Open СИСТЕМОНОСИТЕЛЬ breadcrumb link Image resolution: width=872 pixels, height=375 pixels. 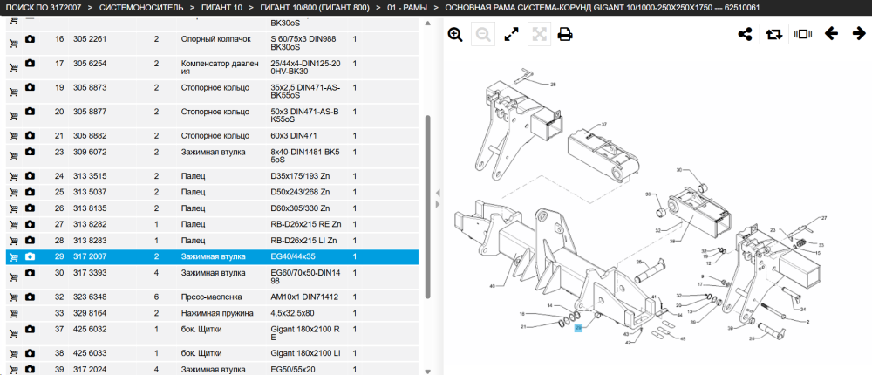point(138,8)
